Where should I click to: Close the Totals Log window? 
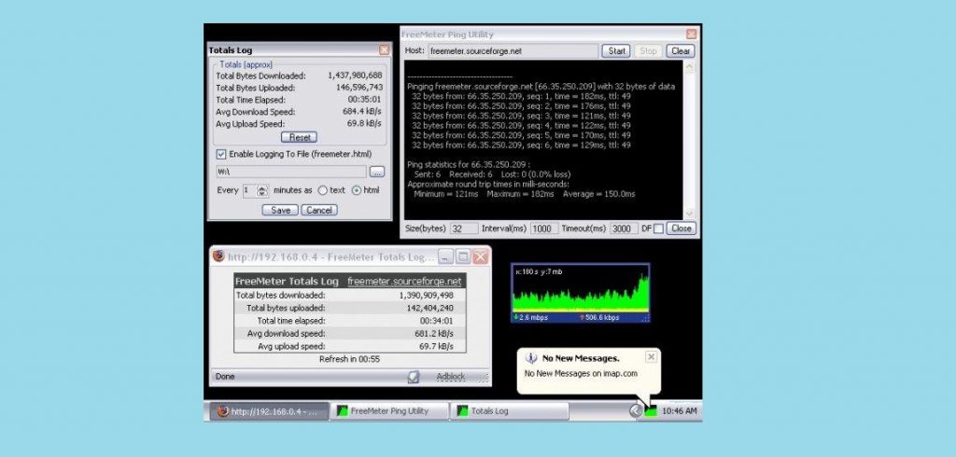coord(384,50)
